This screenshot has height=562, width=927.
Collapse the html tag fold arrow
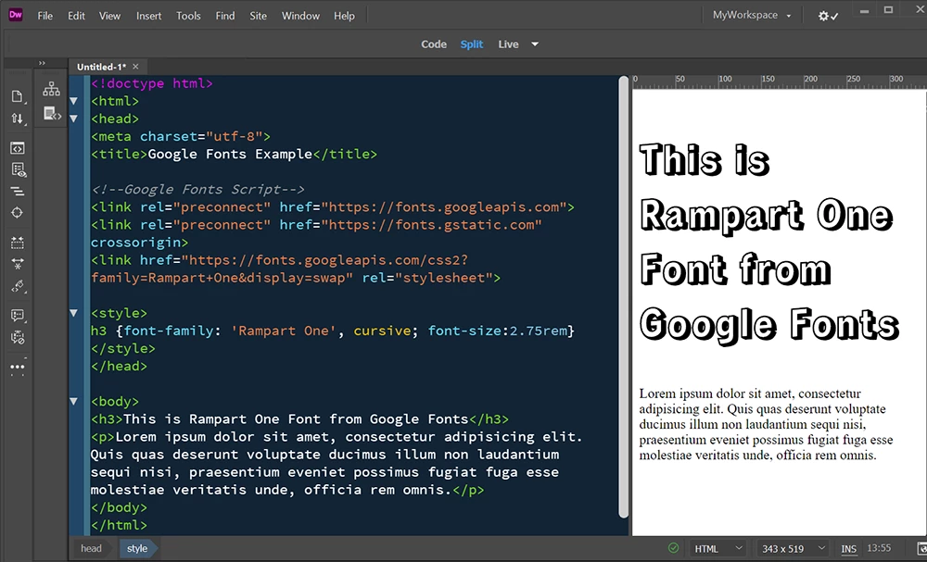pos(74,101)
